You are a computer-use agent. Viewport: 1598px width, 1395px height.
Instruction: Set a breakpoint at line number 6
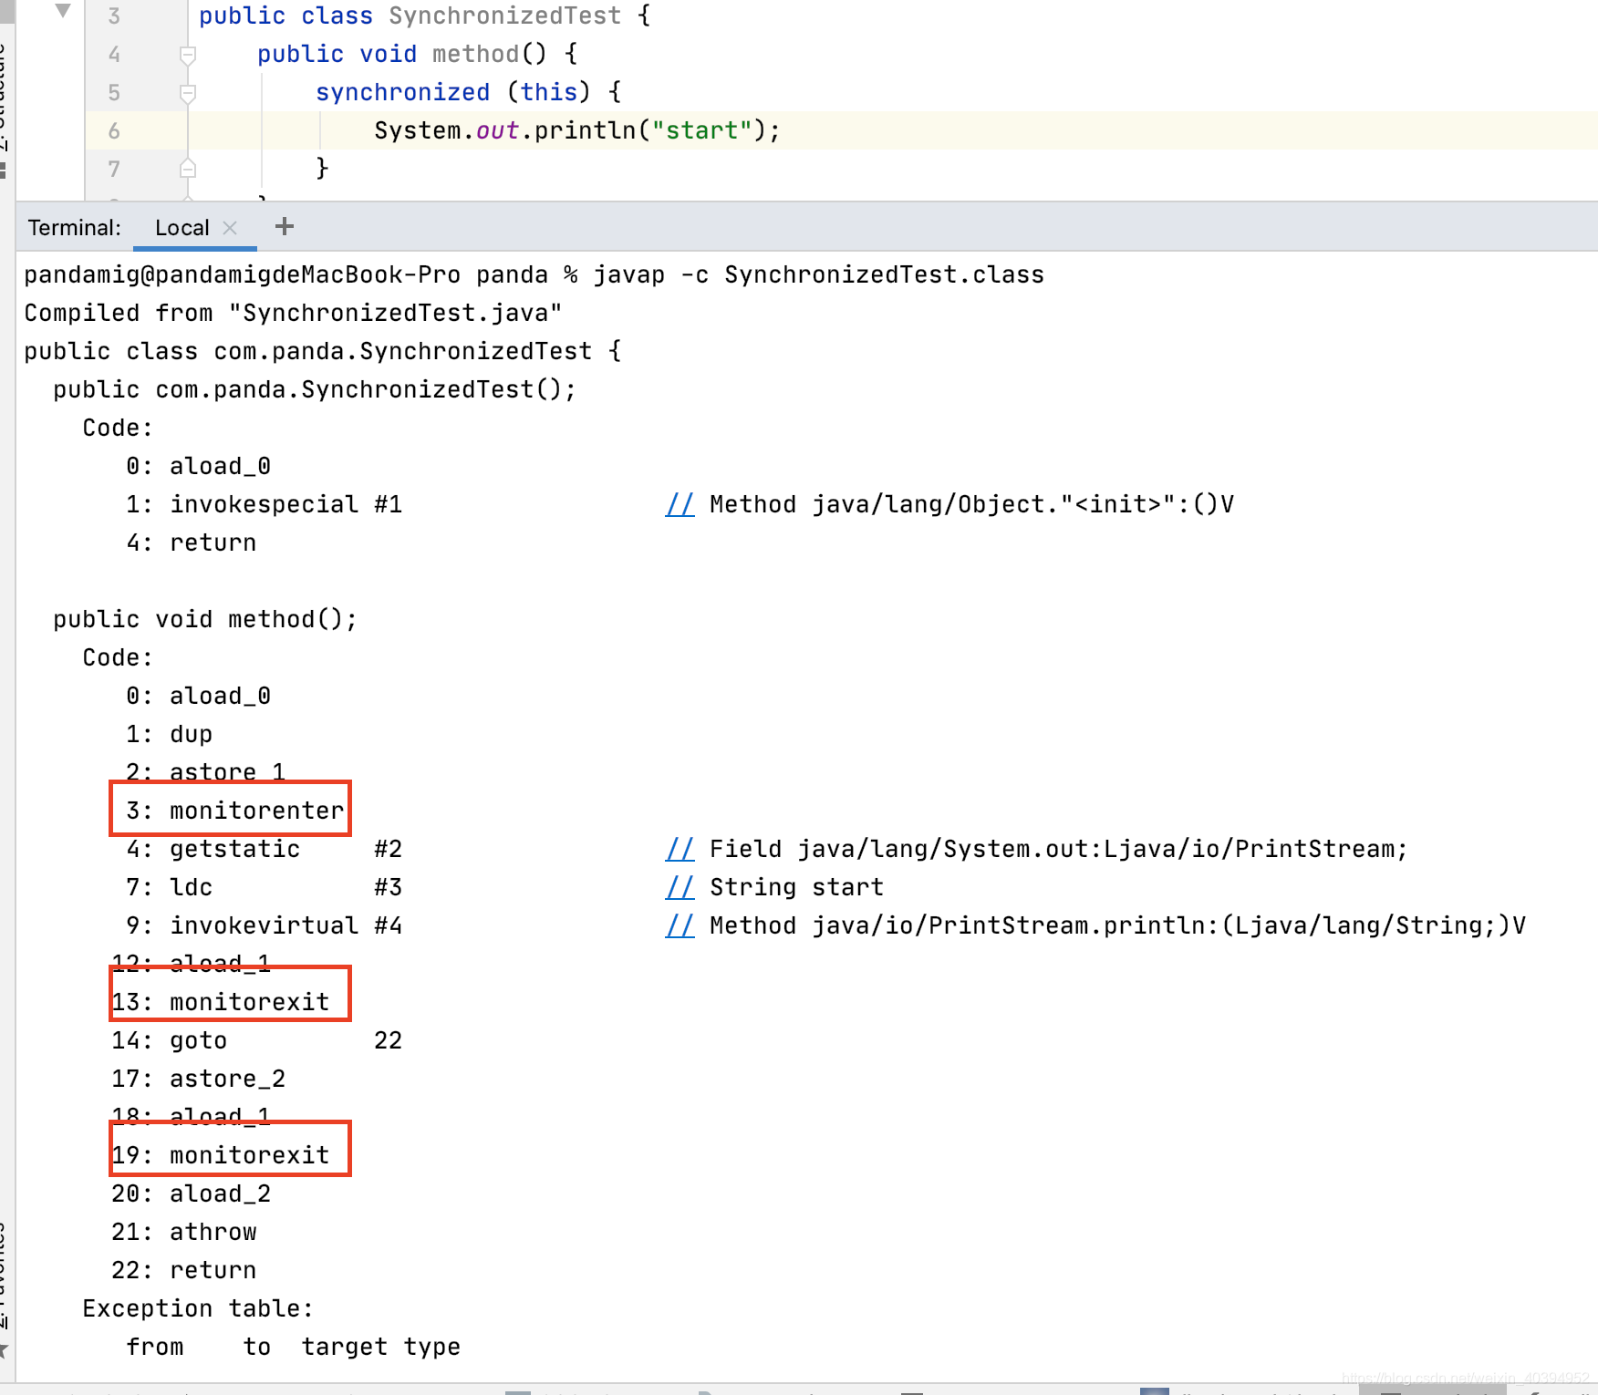pos(114,131)
